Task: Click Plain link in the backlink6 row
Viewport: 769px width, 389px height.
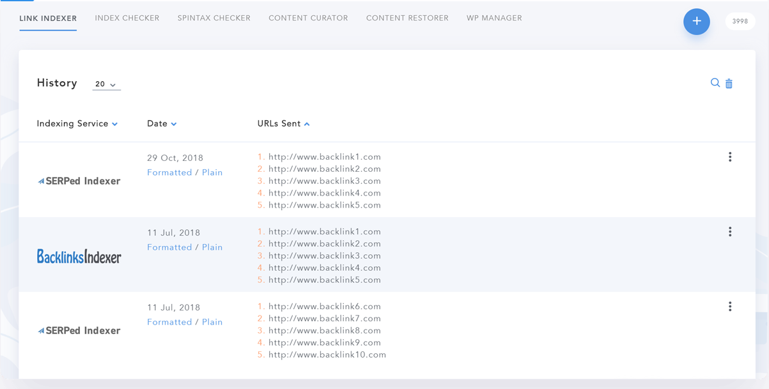Action: [212, 322]
